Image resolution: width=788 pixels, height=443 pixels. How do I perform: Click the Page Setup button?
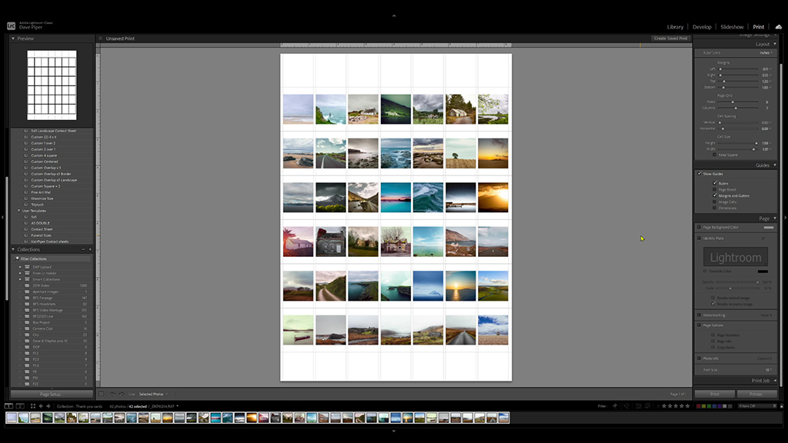(52, 395)
